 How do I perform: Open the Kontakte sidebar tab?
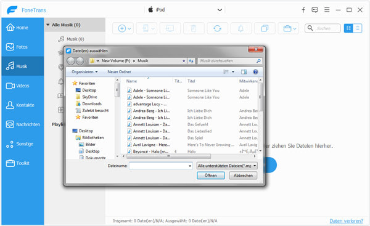[23, 105]
